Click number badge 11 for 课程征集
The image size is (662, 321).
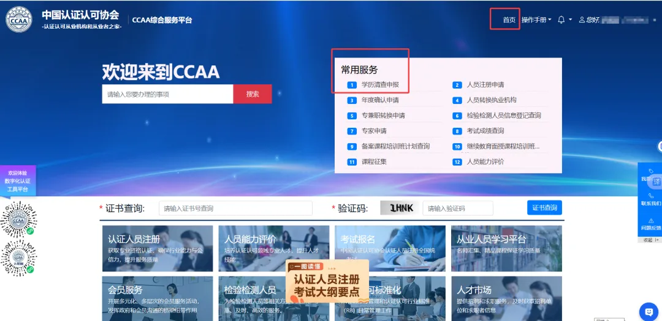(352, 162)
